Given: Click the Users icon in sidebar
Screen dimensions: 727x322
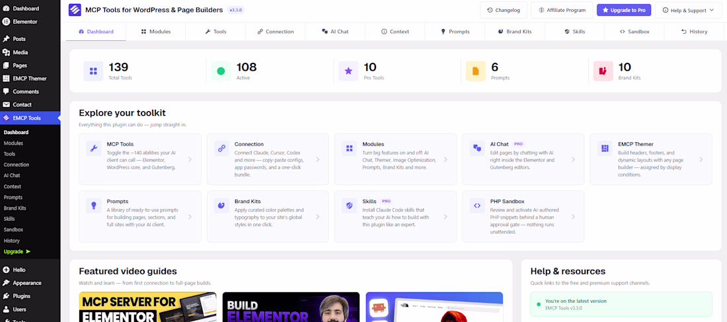Looking at the screenshot, I should pos(6,309).
